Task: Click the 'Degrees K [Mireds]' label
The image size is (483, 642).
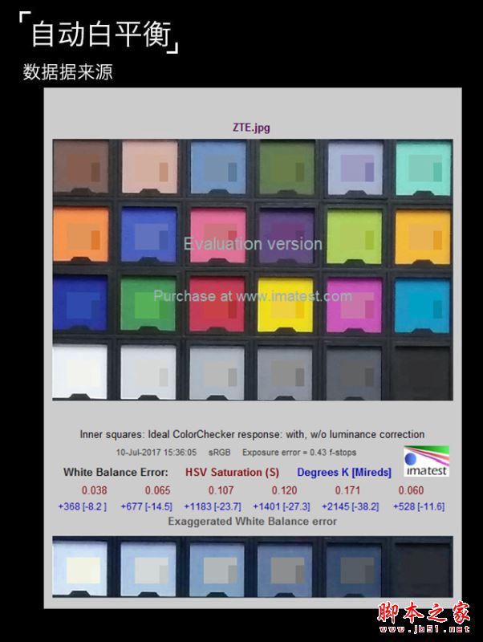Action: [344, 472]
